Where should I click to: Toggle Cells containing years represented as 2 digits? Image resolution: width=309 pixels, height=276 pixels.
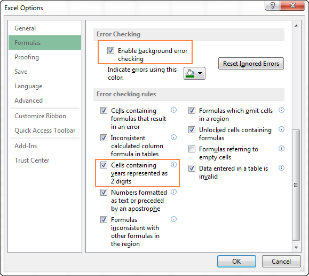(x=104, y=165)
